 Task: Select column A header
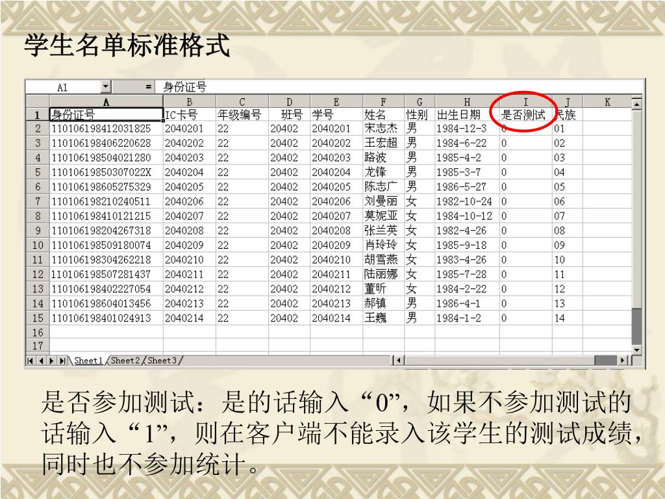107,102
